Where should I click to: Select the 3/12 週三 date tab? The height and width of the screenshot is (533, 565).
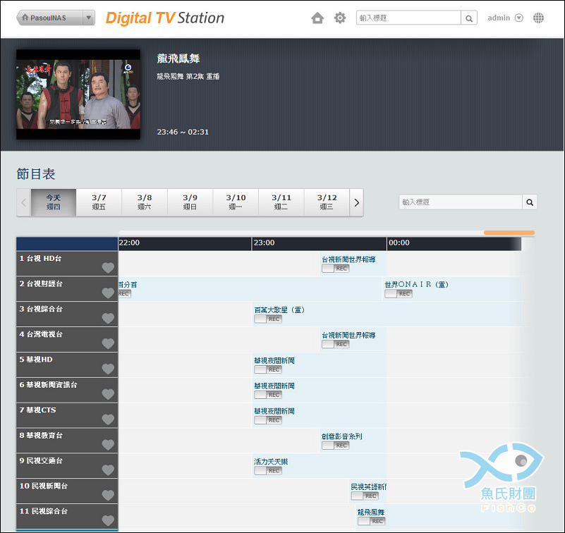327,202
